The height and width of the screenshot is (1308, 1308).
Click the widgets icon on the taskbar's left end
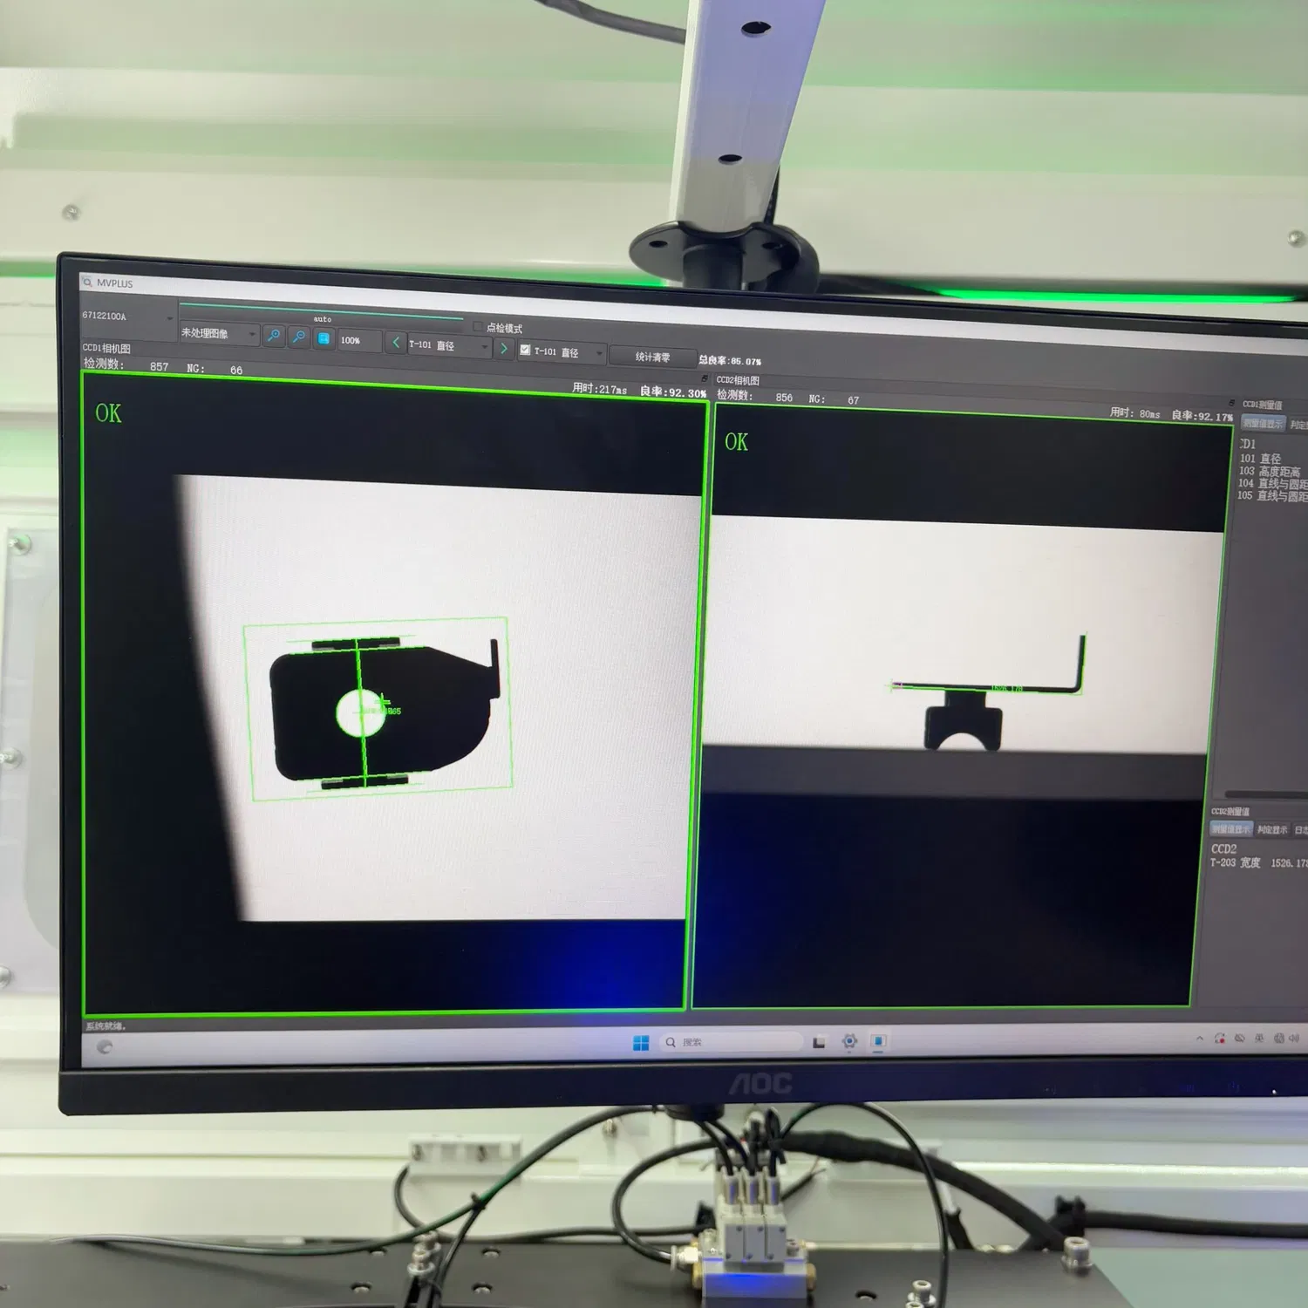click(x=105, y=1046)
